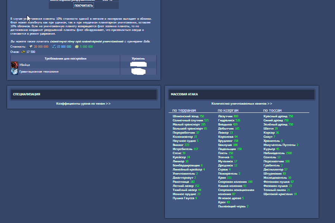Click Фотонная пушка 67 entry

(278, 182)
